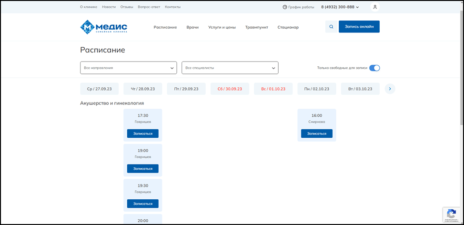Expand the Все направления dropdown
The width and height of the screenshot is (464, 225).
point(128,68)
